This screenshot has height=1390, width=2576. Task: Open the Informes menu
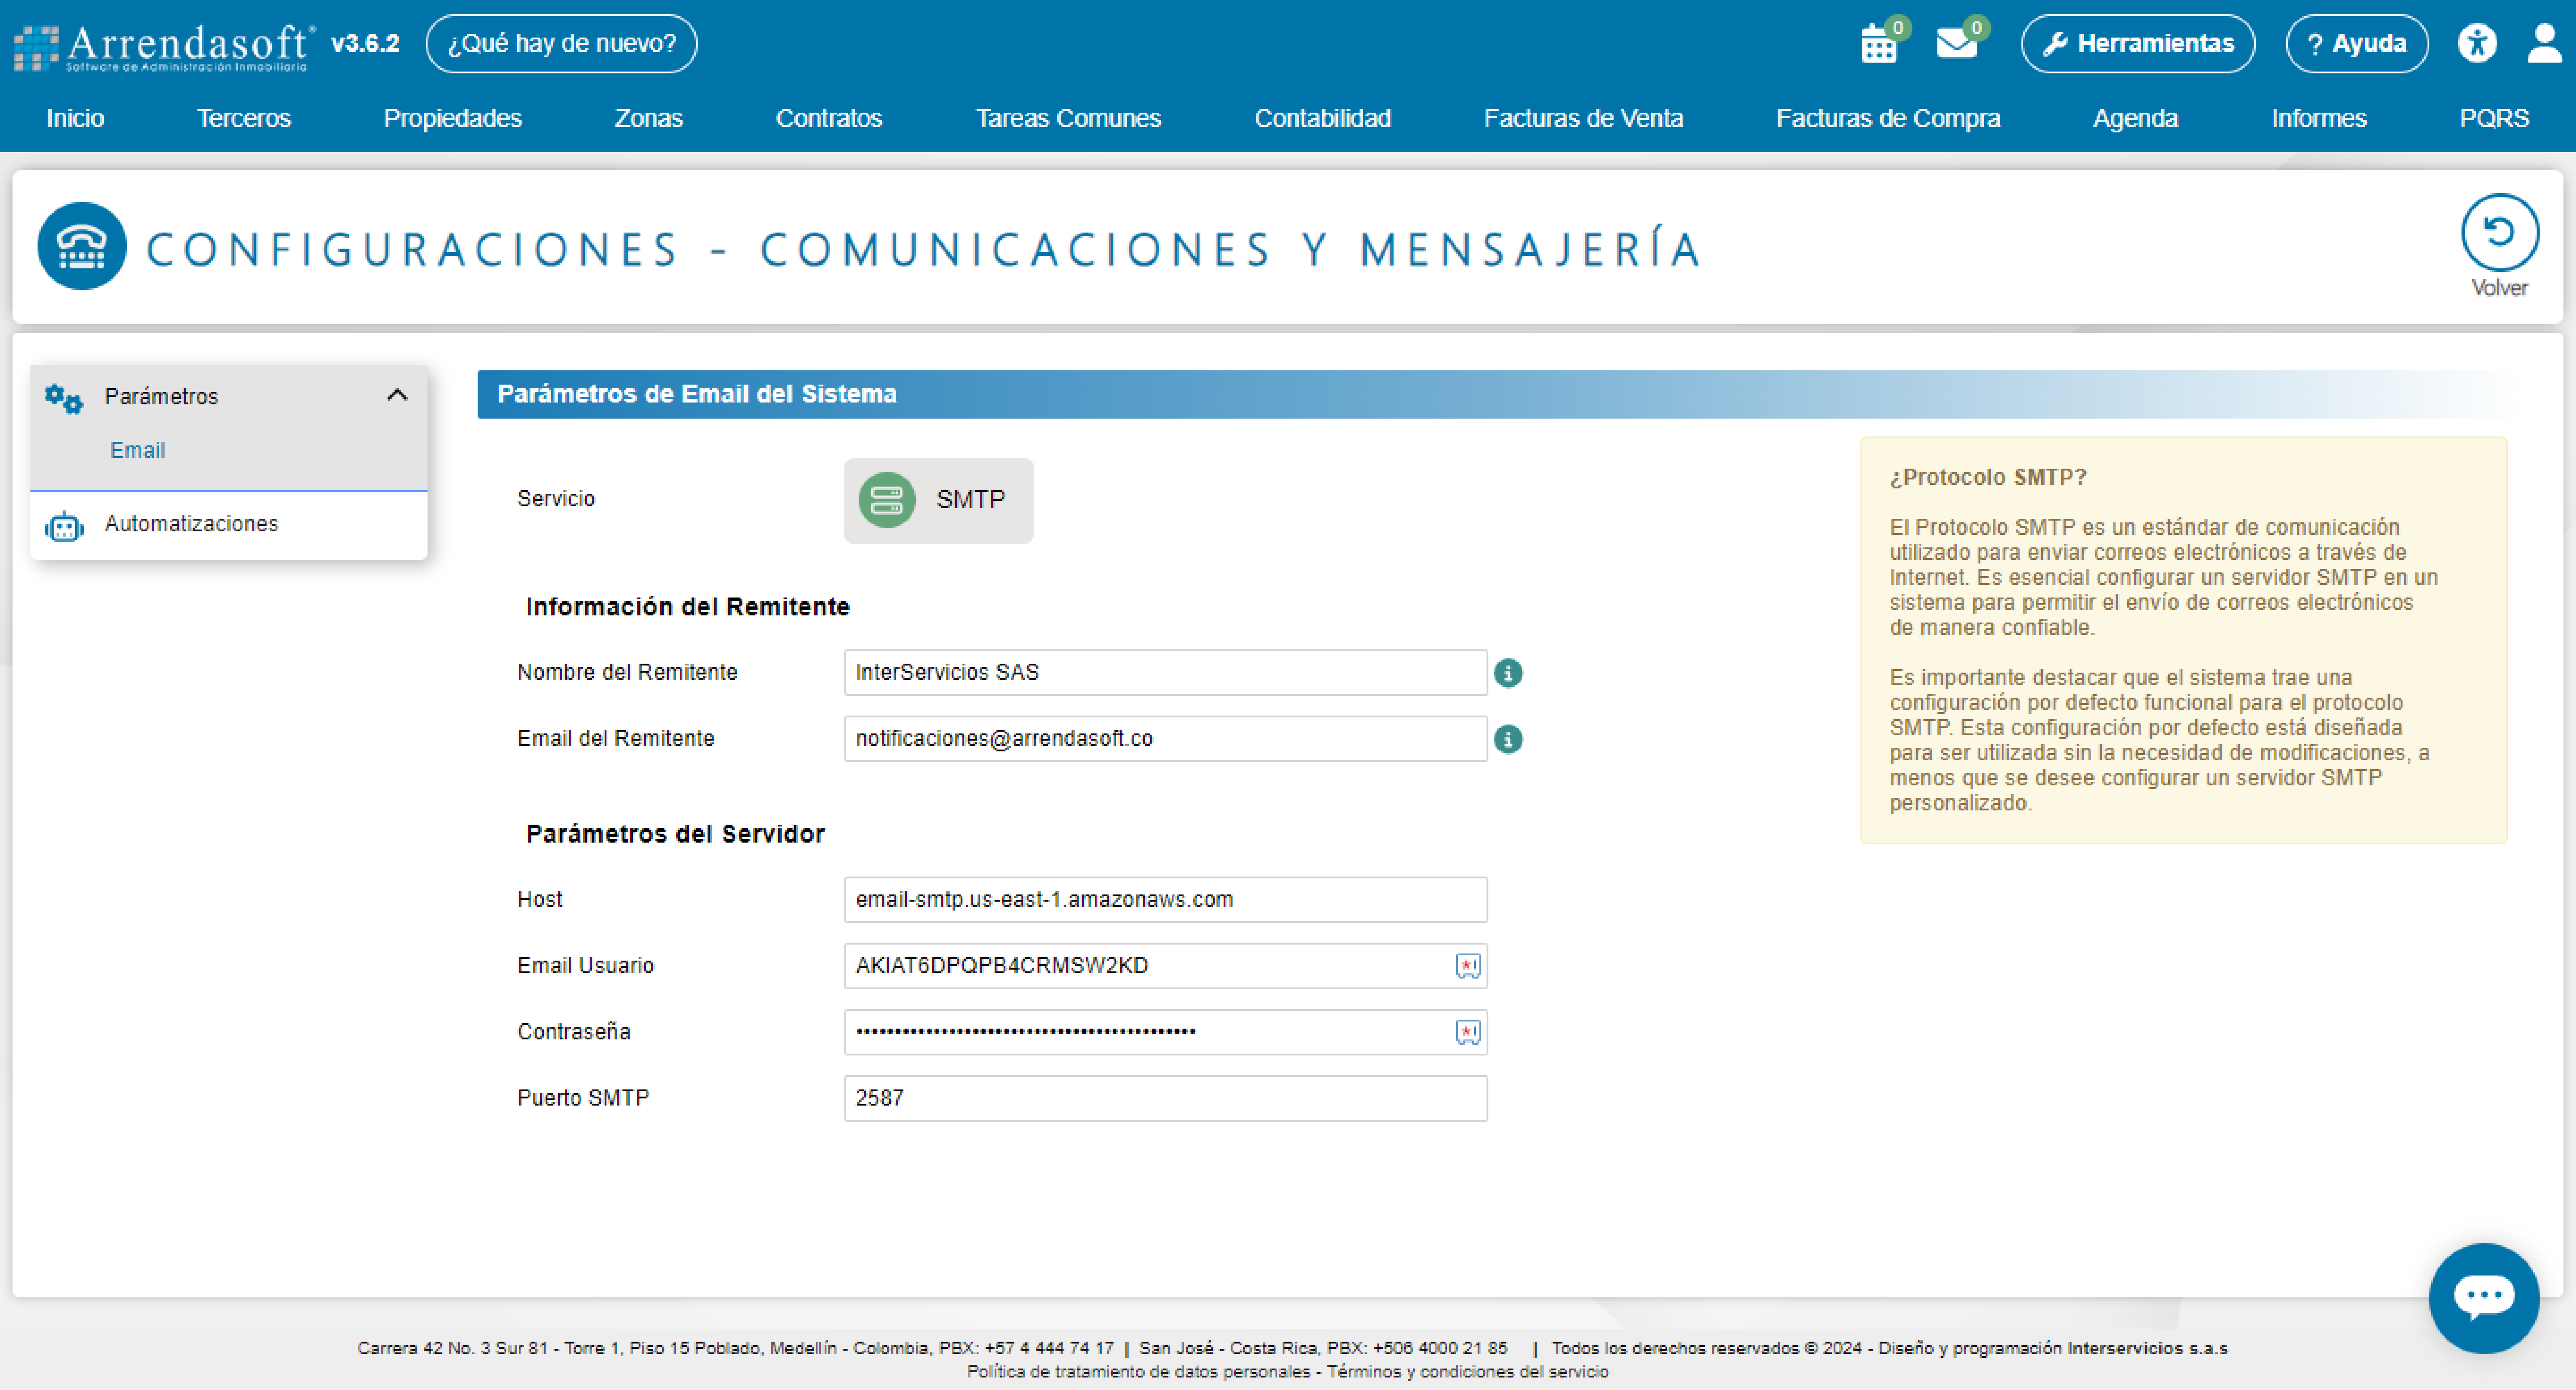tap(2318, 118)
